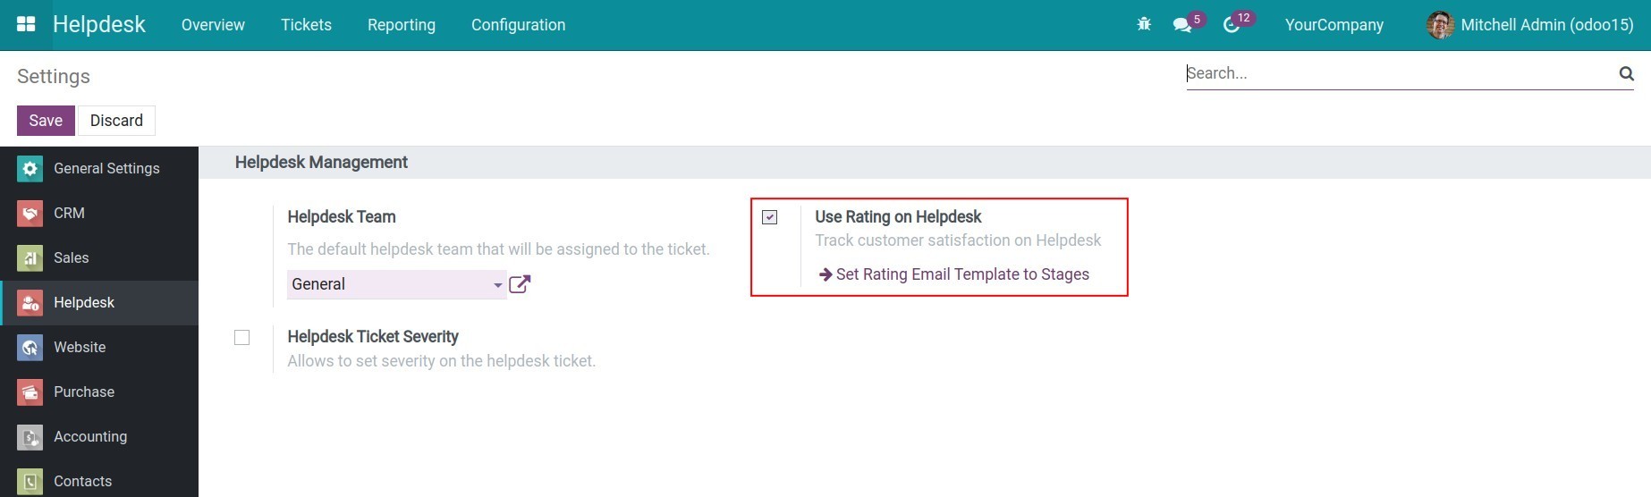The width and height of the screenshot is (1651, 497).
Task: Enable Helpdesk Ticket Severity checkbox
Action: tap(241, 337)
